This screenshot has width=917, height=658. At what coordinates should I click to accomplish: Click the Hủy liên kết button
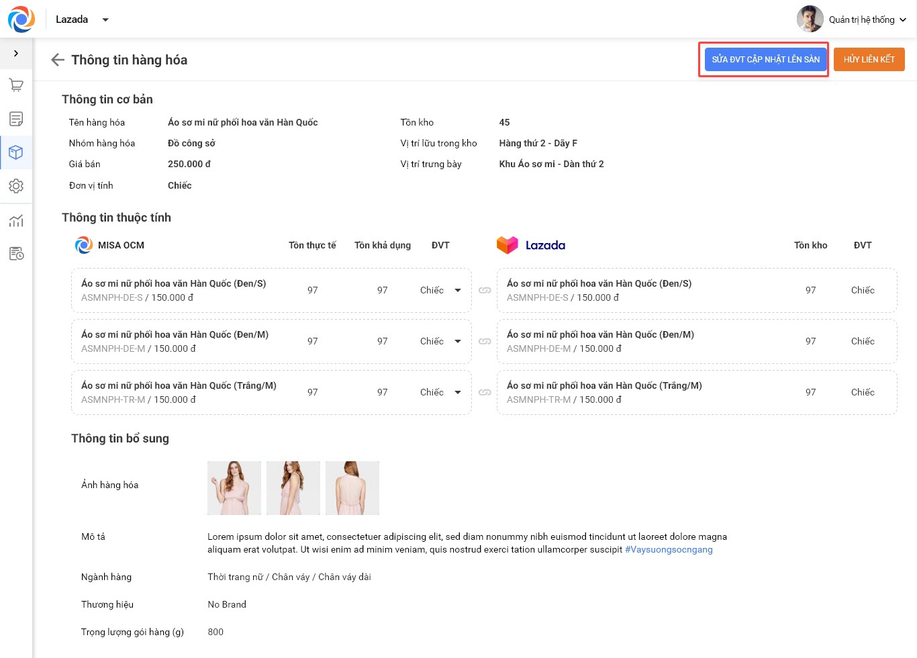[869, 59]
